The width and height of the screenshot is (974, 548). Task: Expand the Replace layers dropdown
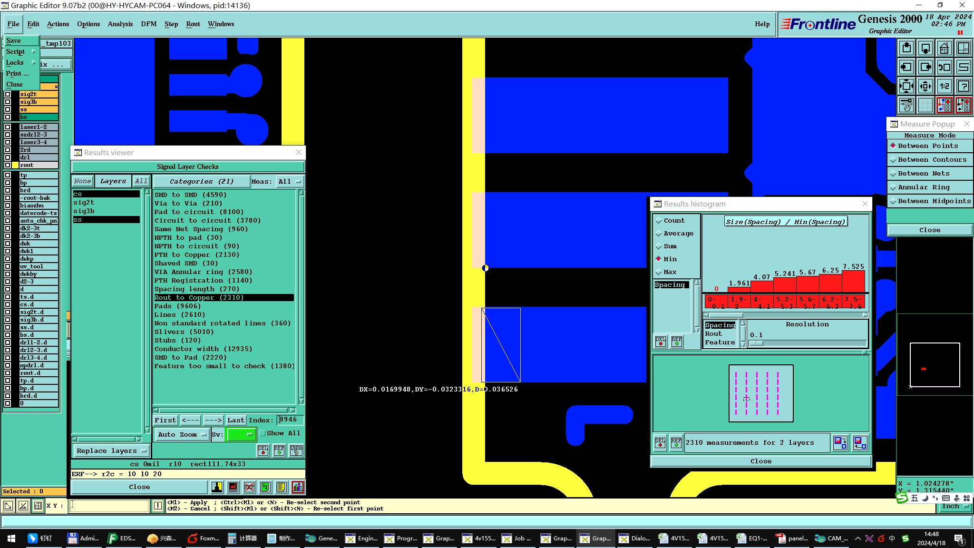[111, 450]
